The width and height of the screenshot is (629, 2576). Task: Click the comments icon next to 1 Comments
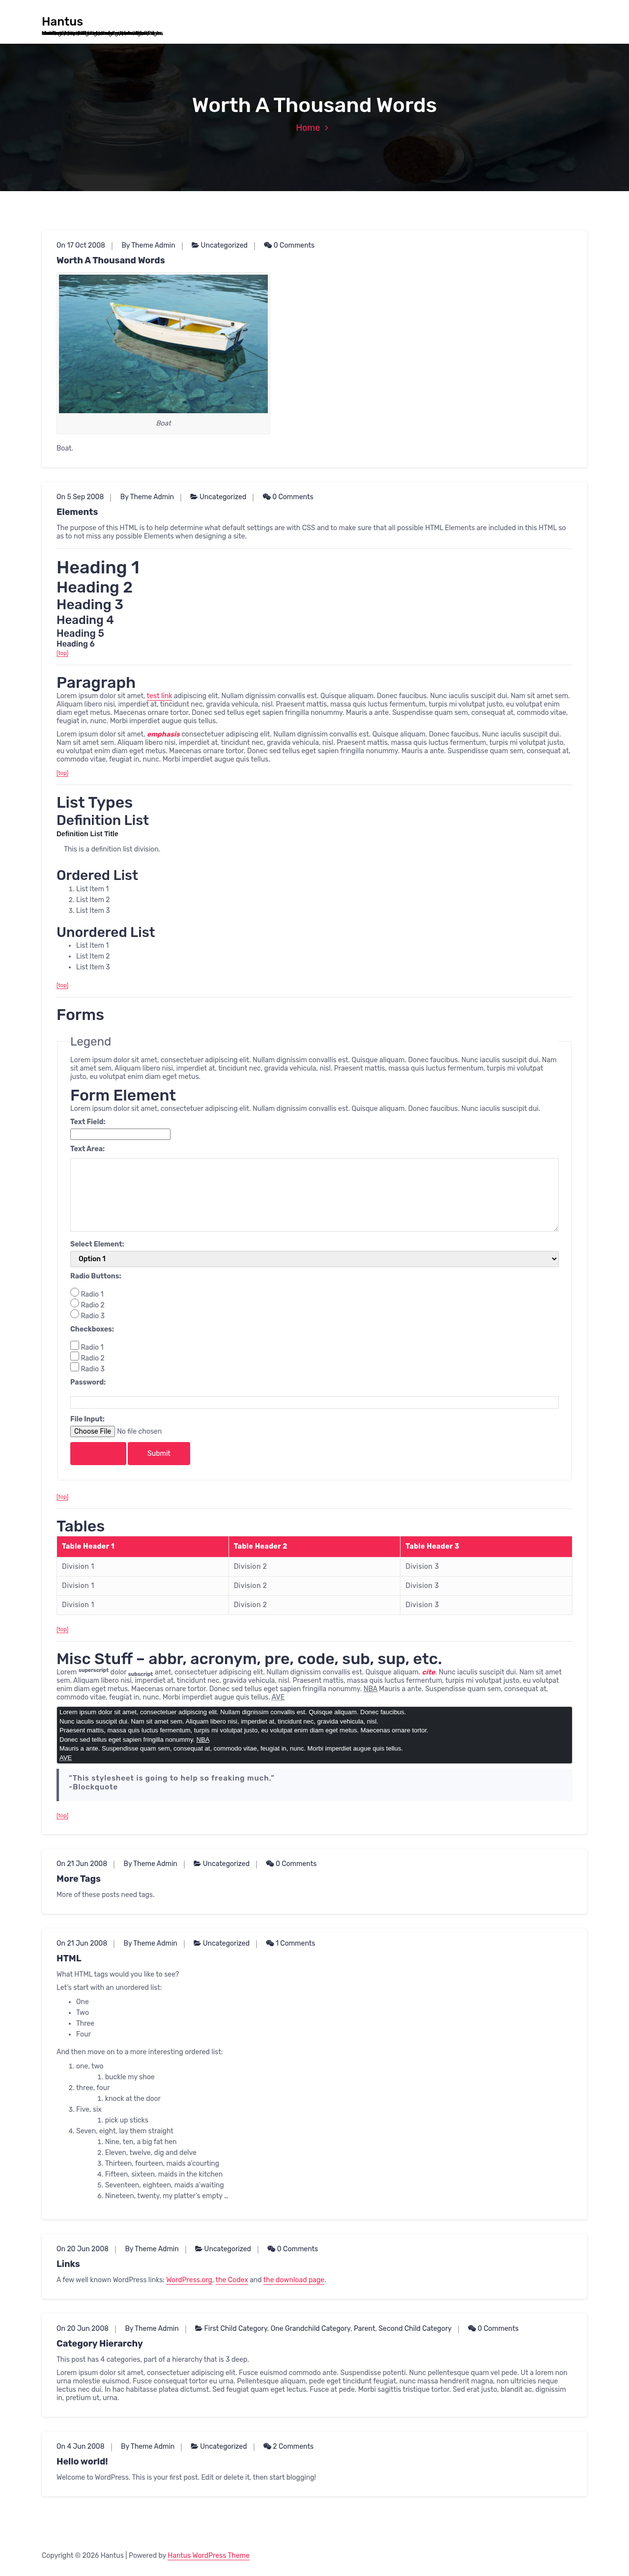point(270,1943)
